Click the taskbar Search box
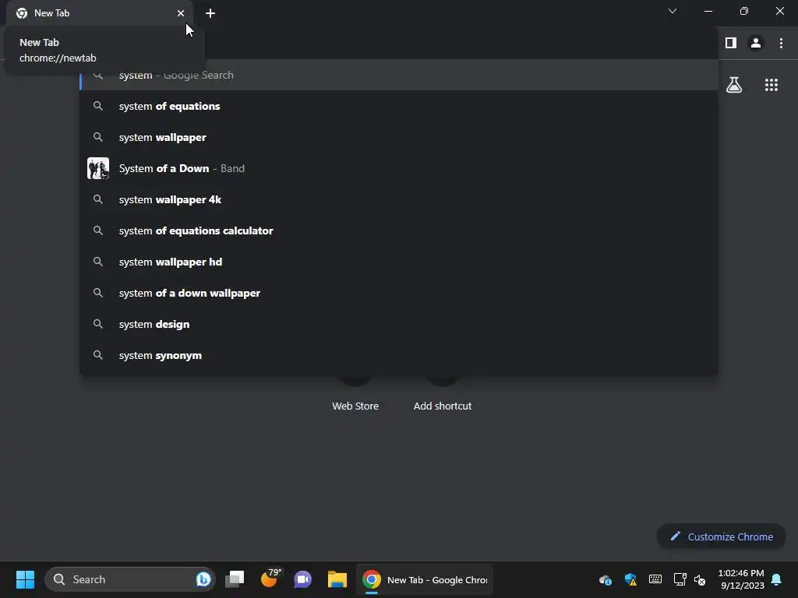Image resolution: width=798 pixels, height=598 pixels. coord(130,579)
